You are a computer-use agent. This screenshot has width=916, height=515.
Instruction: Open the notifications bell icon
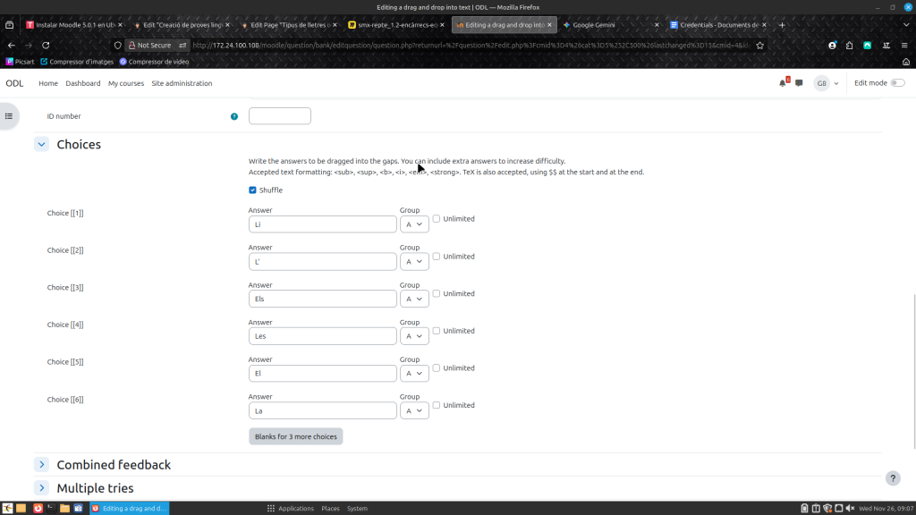[783, 83]
